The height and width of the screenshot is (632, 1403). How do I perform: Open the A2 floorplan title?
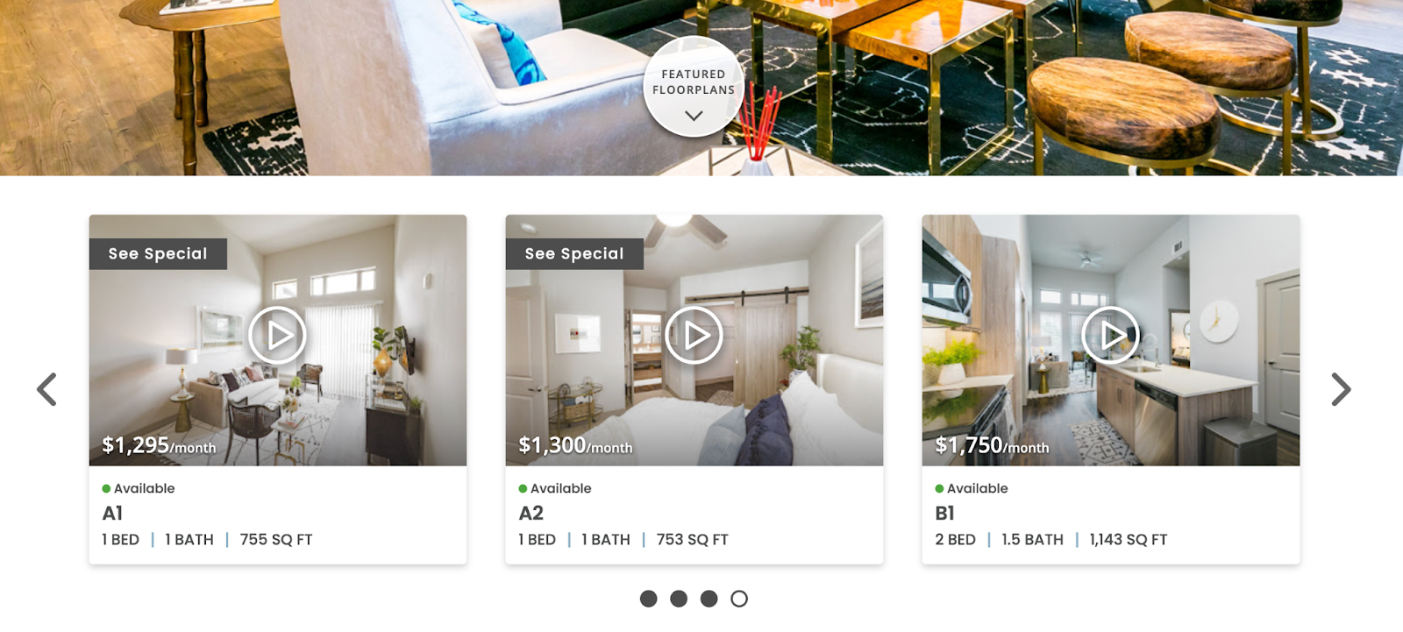pos(531,513)
